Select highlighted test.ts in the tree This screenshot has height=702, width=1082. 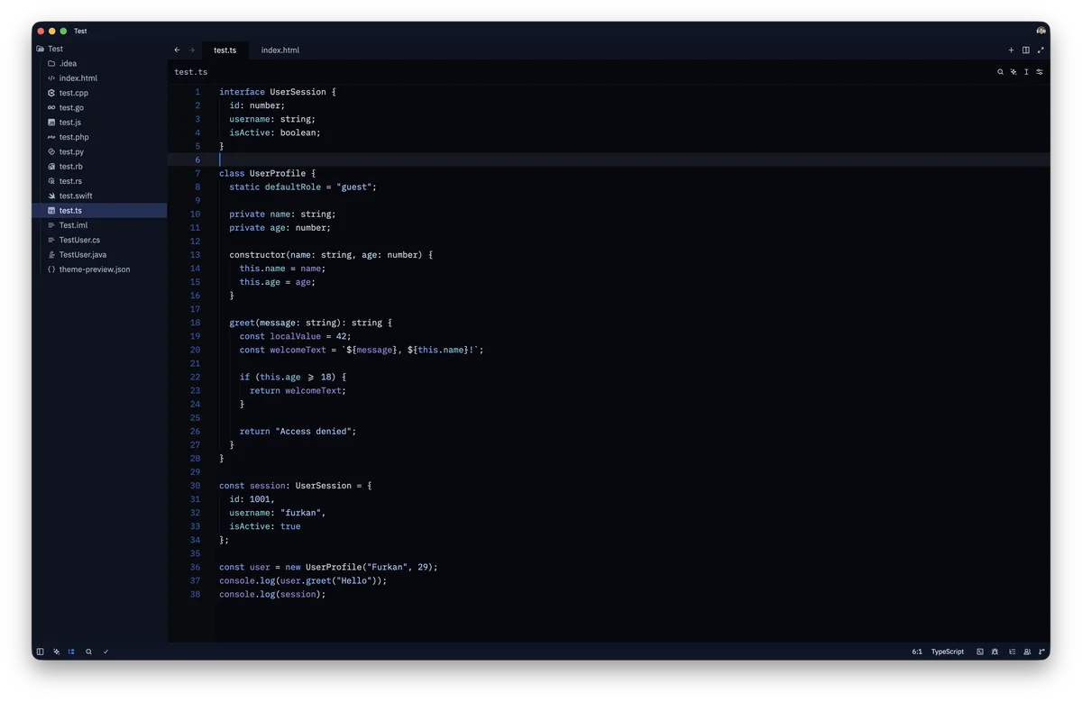tap(99, 211)
